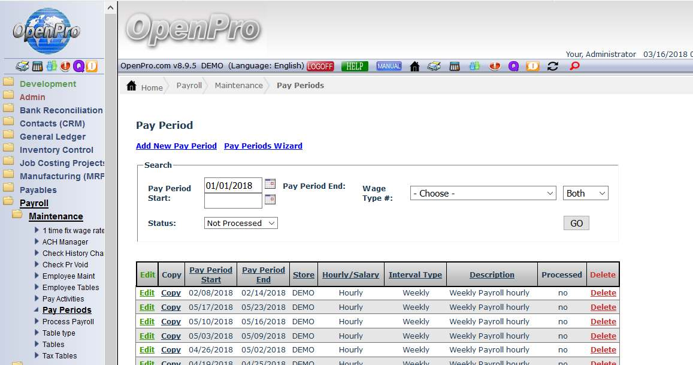Click the refresh arrows icon
This screenshot has width=693, height=365.
coord(552,67)
